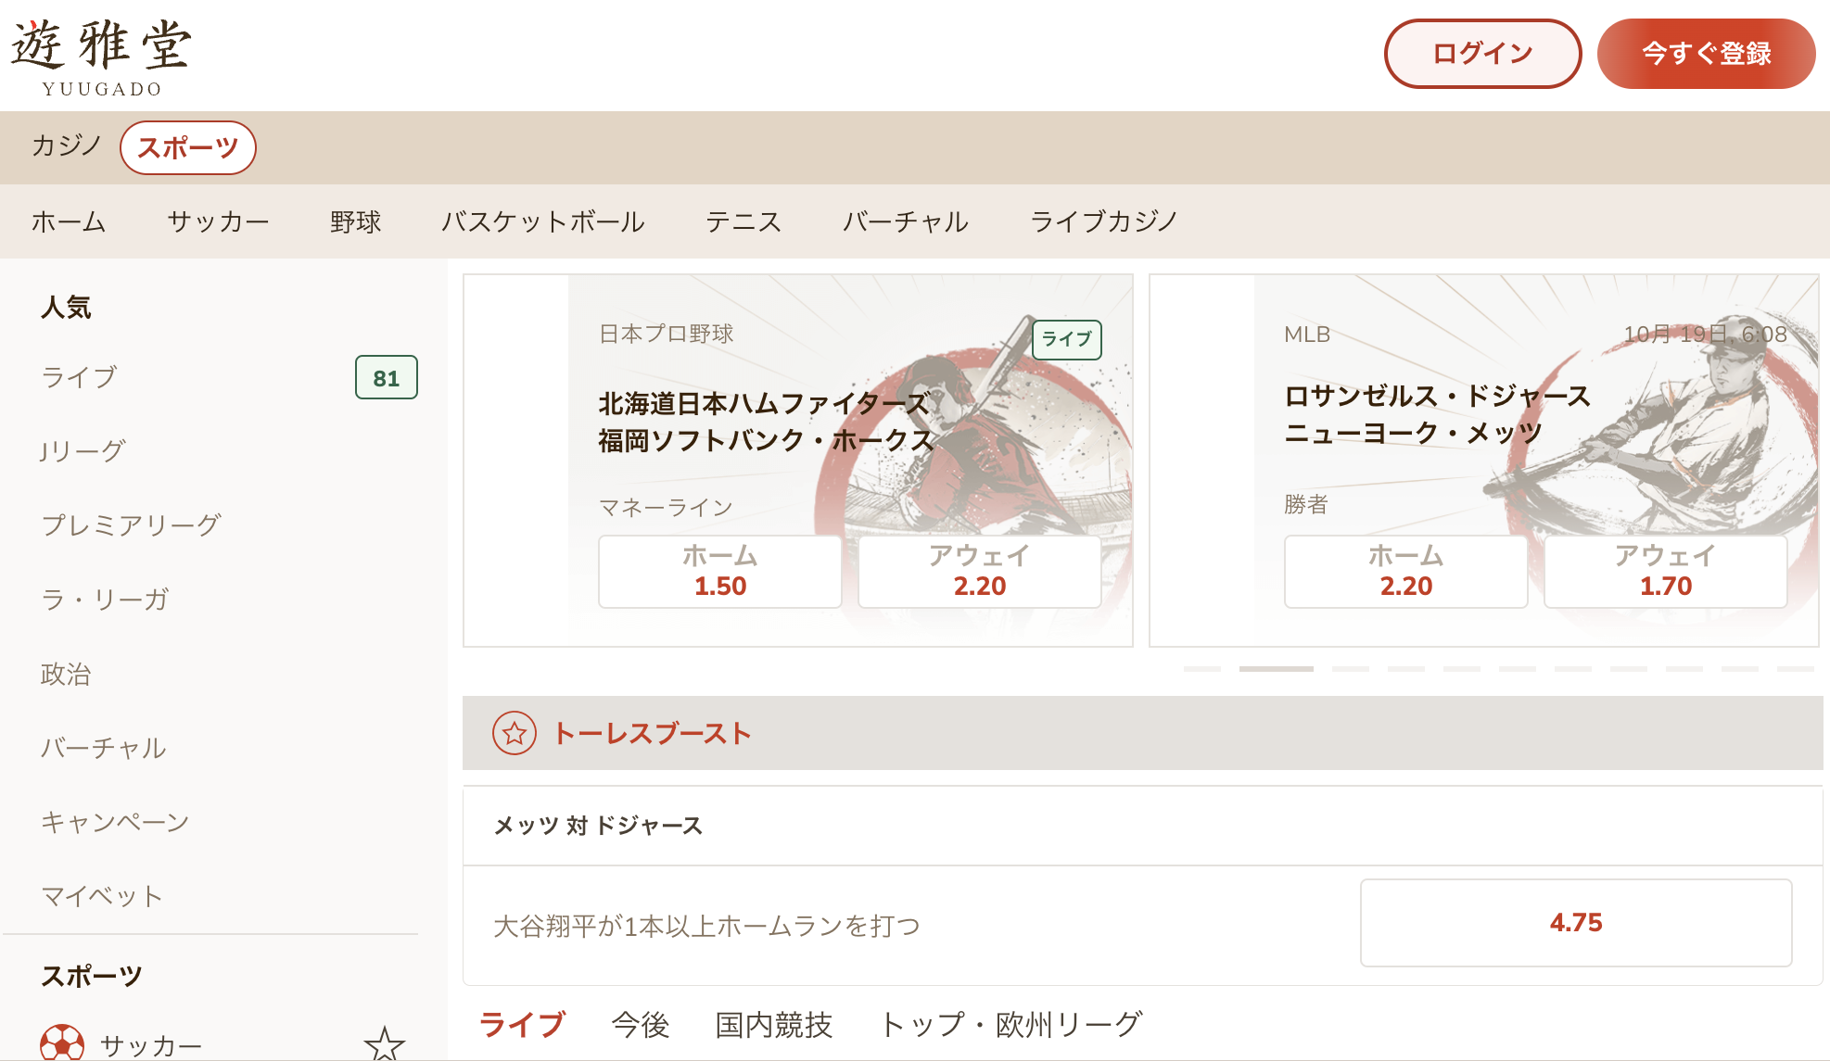
Task: Click the トーレスブースト heading
Action: (x=652, y=734)
